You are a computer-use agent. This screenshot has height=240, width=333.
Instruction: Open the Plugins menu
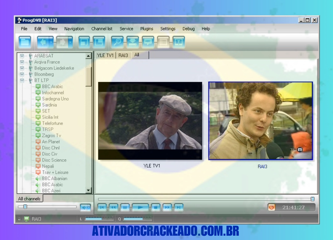pyautogui.click(x=146, y=29)
